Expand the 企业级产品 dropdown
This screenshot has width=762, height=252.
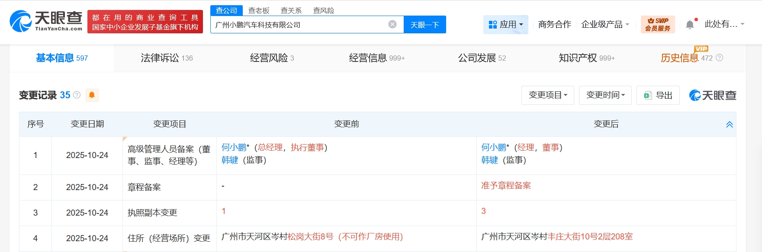[604, 24]
